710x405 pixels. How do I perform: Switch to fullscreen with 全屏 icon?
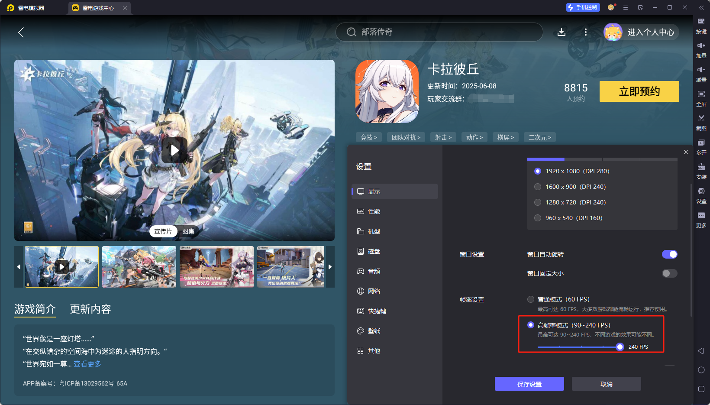click(x=701, y=98)
